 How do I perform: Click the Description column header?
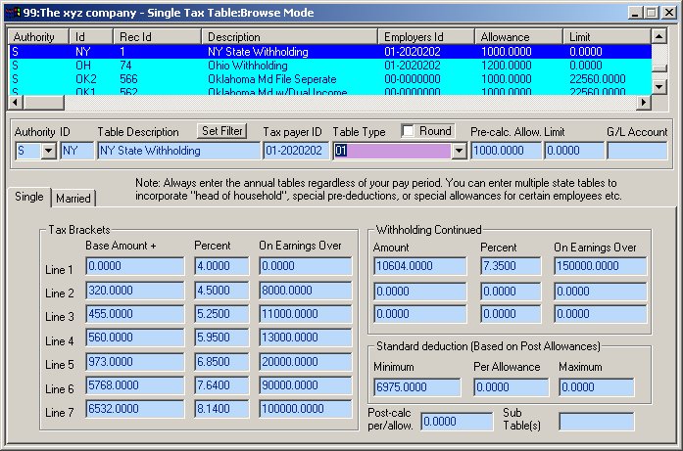click(291, 36)
